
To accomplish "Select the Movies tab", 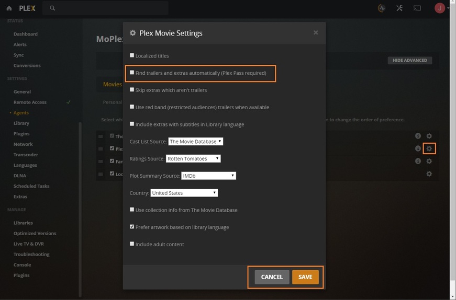I will click(113, 84).
